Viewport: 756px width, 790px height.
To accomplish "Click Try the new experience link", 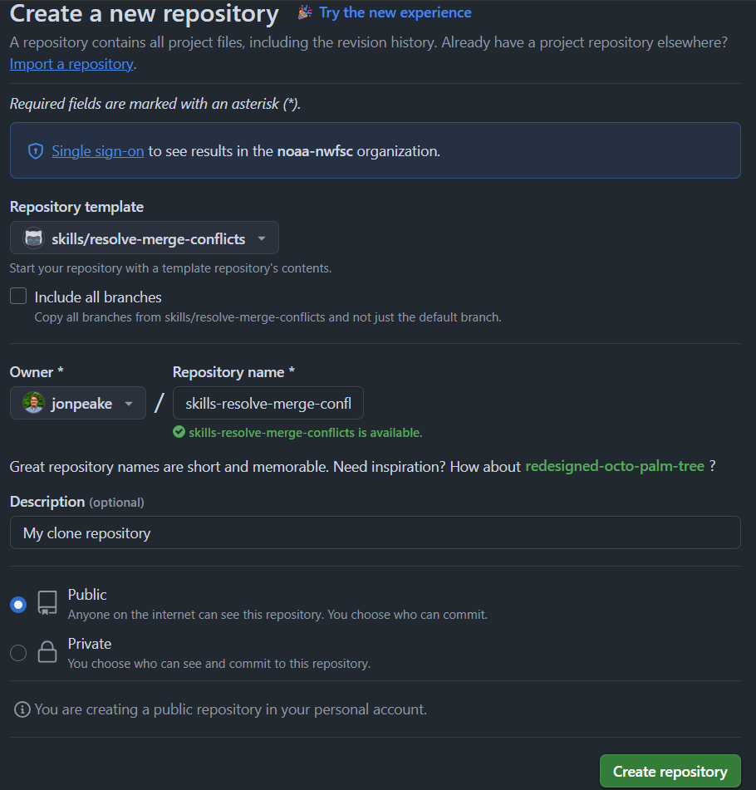I will pyautogui.click(x=395, y=12).
